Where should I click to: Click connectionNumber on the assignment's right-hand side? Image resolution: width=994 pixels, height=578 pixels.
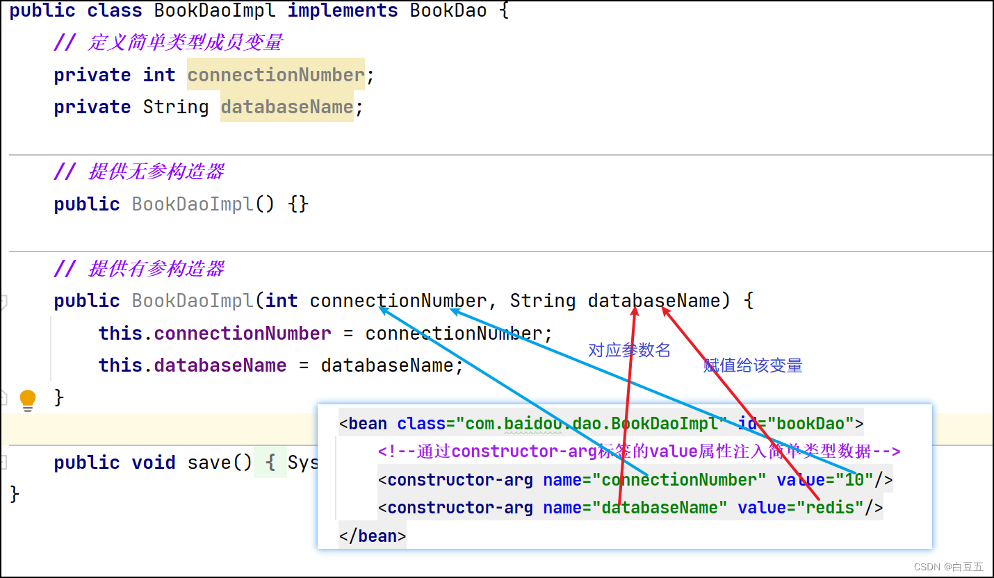tap(454, 333)
